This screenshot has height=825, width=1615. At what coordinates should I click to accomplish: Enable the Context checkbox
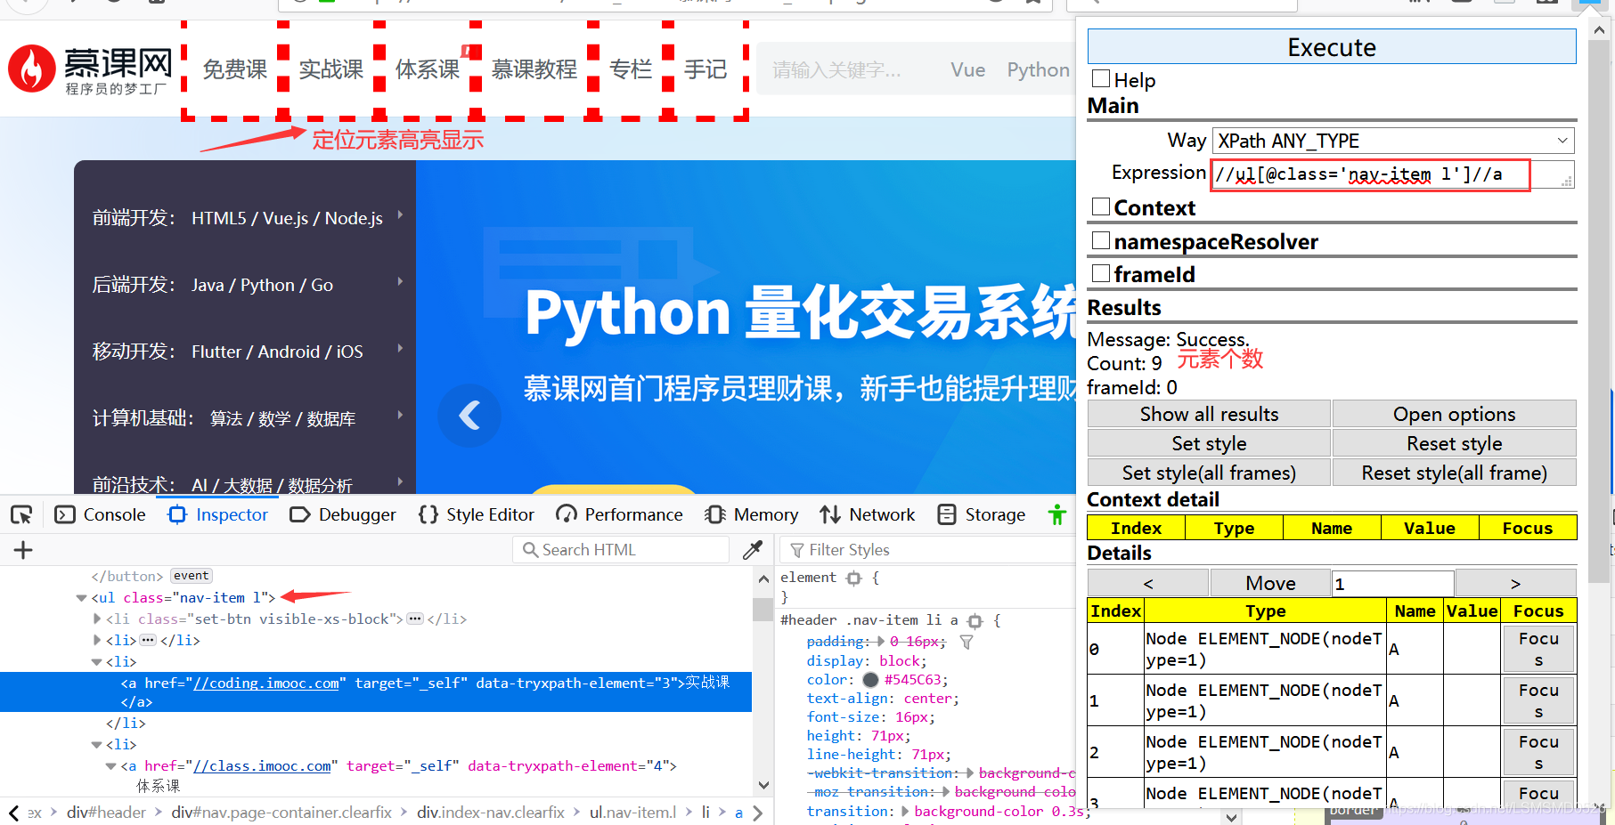[1101, 206]
